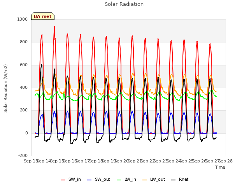
Task: Click the green LW_in legend swatch
Action: (x=119, y=180)
